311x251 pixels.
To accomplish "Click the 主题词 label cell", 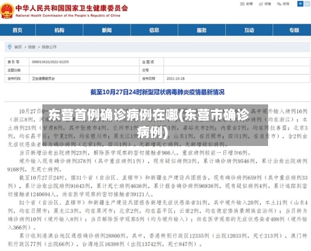I will pos(152,62).
